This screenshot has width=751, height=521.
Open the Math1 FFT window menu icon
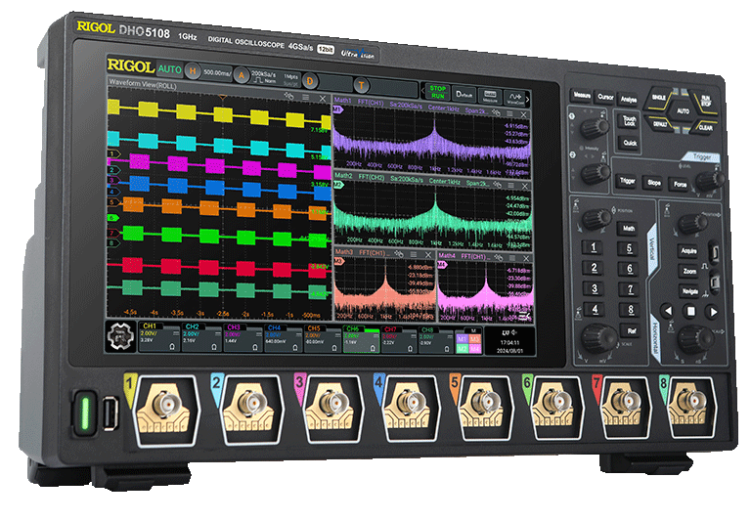pyautogui.click(x=509, y=114)
